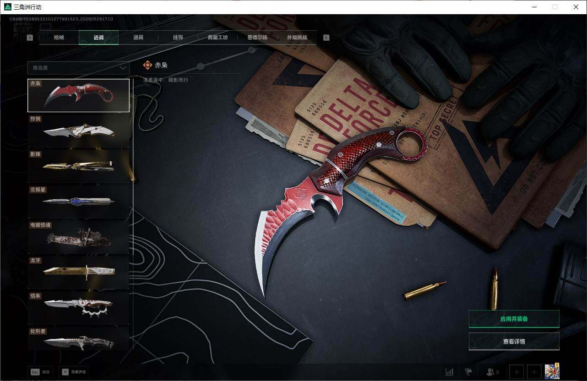This screenshot has height=381, width=587.
Task: Select the 龙牙 knife skin
Action: pyautogui.click(x=78, y=272)
